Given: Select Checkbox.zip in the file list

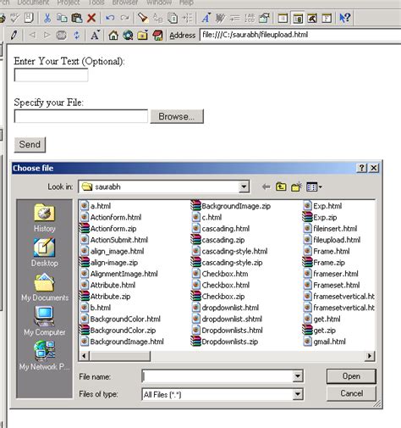Looking at the screenshot, I should coord(218,297).
